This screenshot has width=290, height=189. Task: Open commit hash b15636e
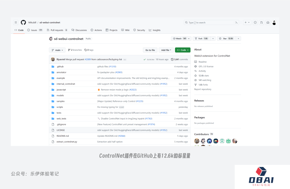click(151, 60)
